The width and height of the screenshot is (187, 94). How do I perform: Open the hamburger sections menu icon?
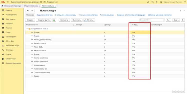pos(8,2)
